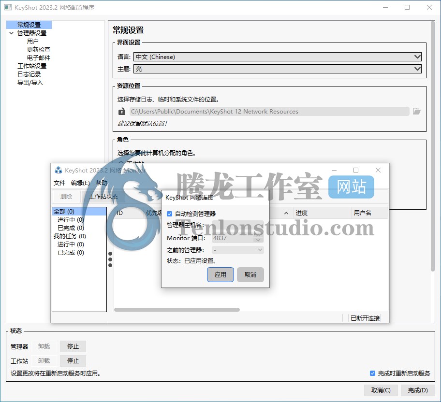Select 已完成 (0) under 全部 in Monitor
The width and height of the screenshot is (441, 402).
(x=71, y=228)
